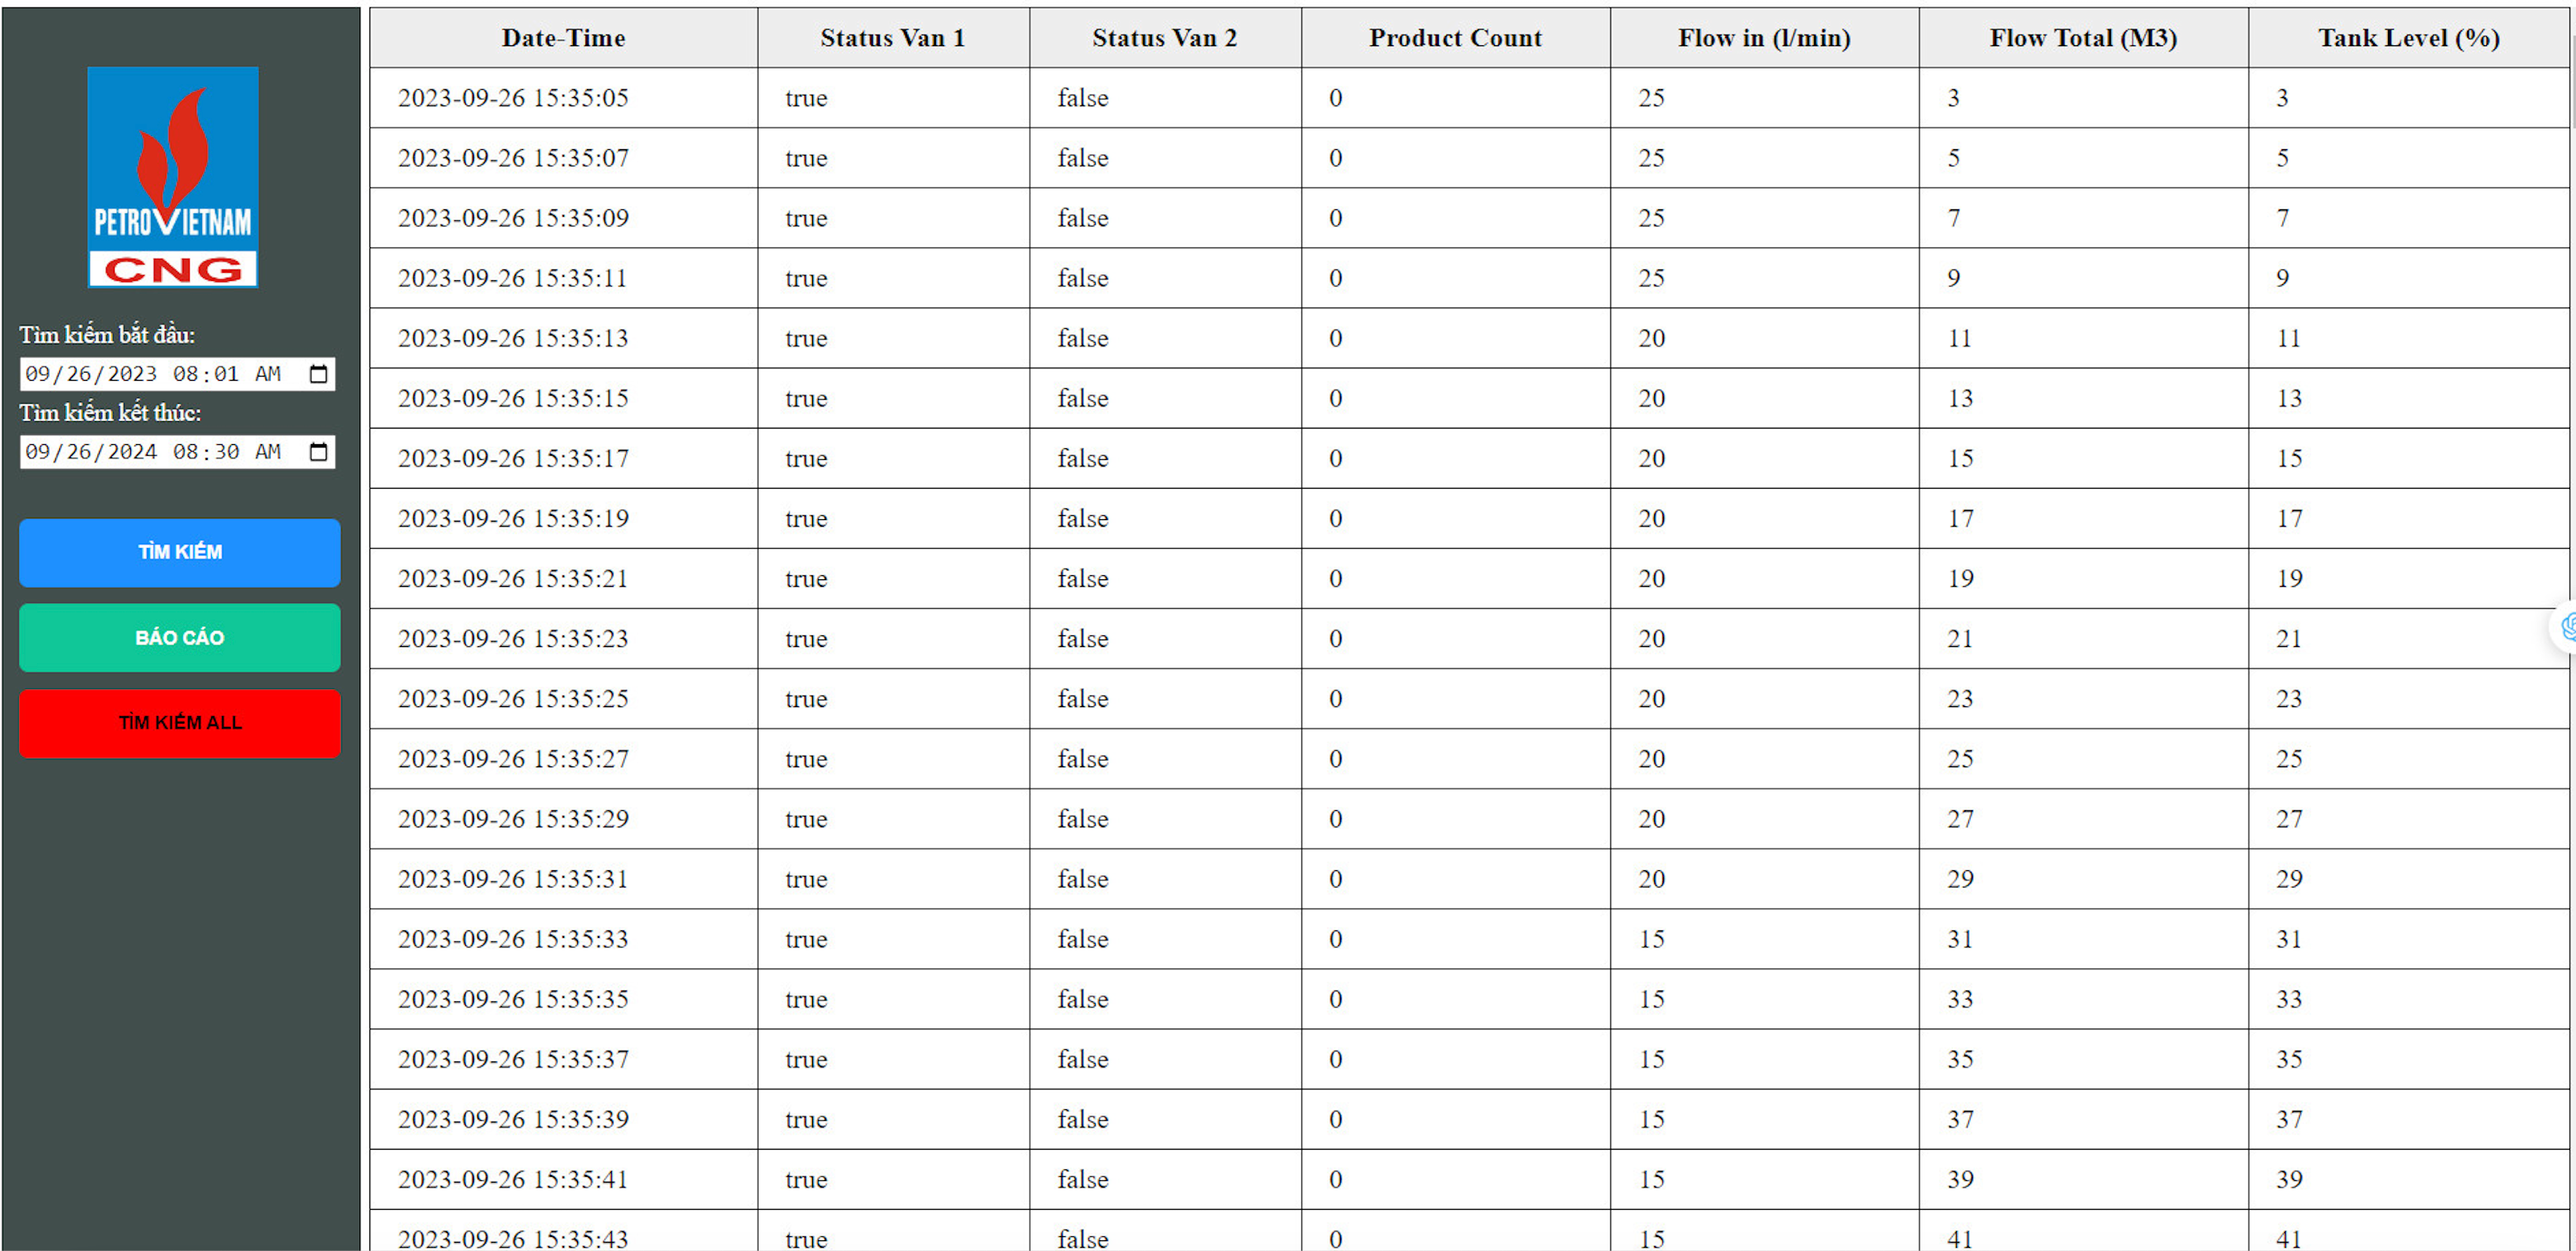Image resolution: width=2576 pixels, height=1251 pixels.
Task: Click the Flow Total (M3) header
Action: (2084, 38)
